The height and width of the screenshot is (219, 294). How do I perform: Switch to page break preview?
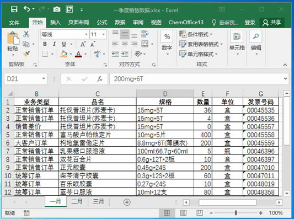(x=200, y=212)
